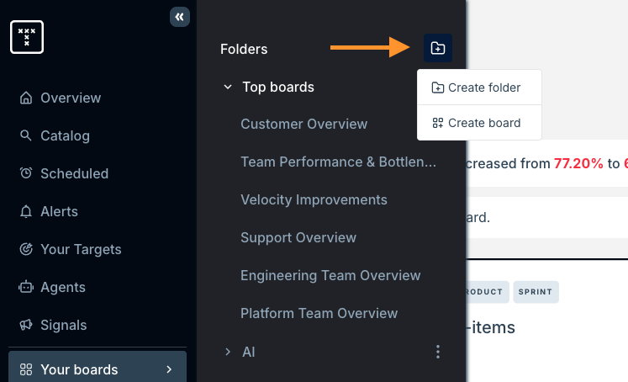Expand the Your boards submenu arrow
The width and height of the screenshot is (628, 382).
coord(169,369)
